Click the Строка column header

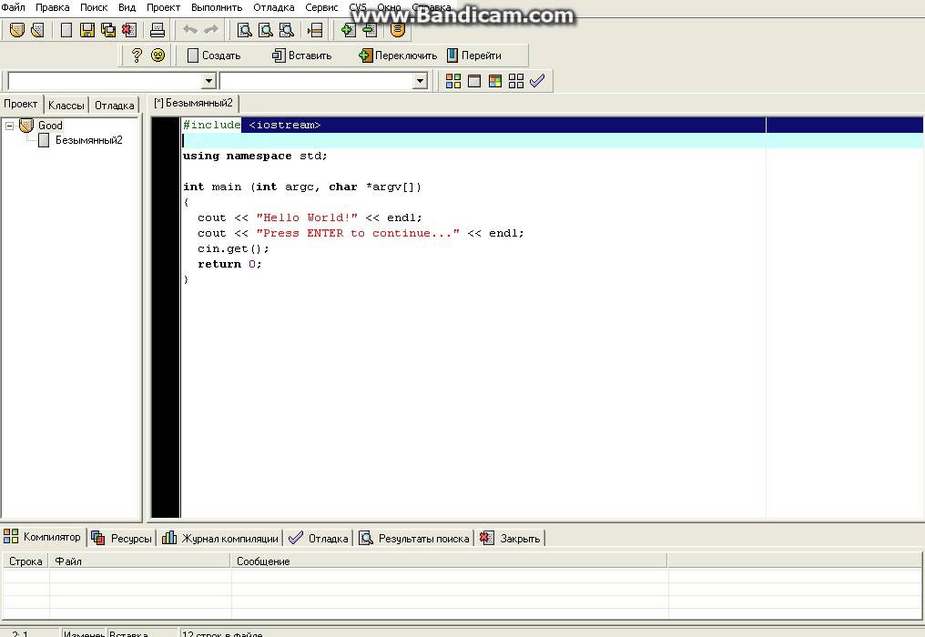25,561
